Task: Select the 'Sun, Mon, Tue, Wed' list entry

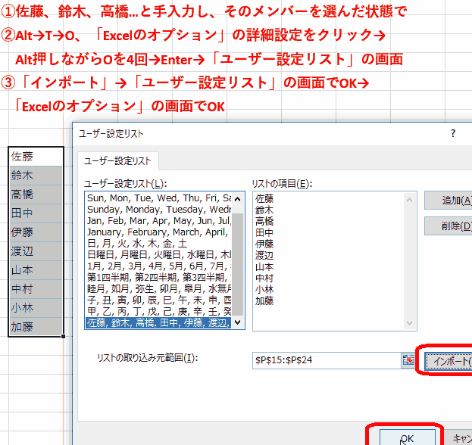Action: 158,198
